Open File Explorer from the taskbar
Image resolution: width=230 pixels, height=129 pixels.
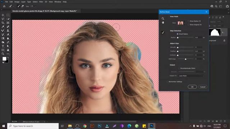coord(70,126)
